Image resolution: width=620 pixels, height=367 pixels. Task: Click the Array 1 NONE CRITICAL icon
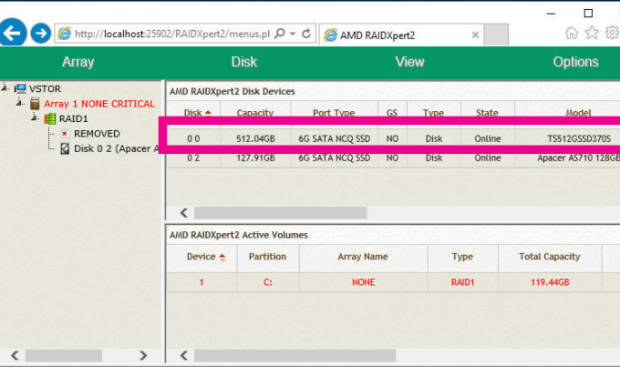point(36,104)
